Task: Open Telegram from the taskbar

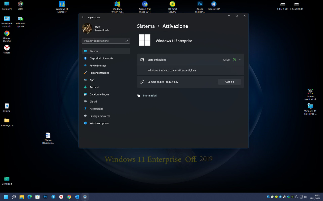Action: coord(53,197)
